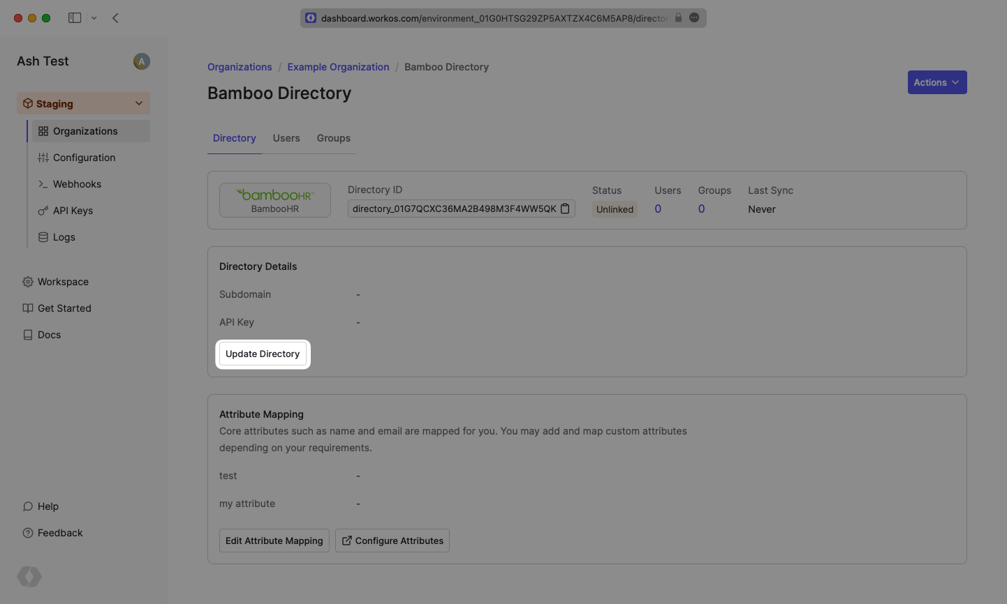Screen dimensions: 1007x604
Task: Switch to the Users tab
Action: coord(286,138)
